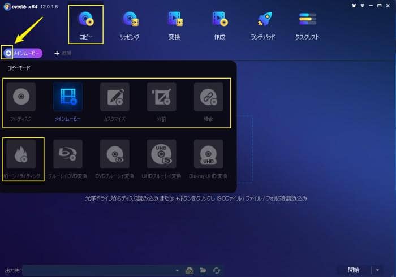Open the 変換 converter module
396x277 pixels.
174,24
